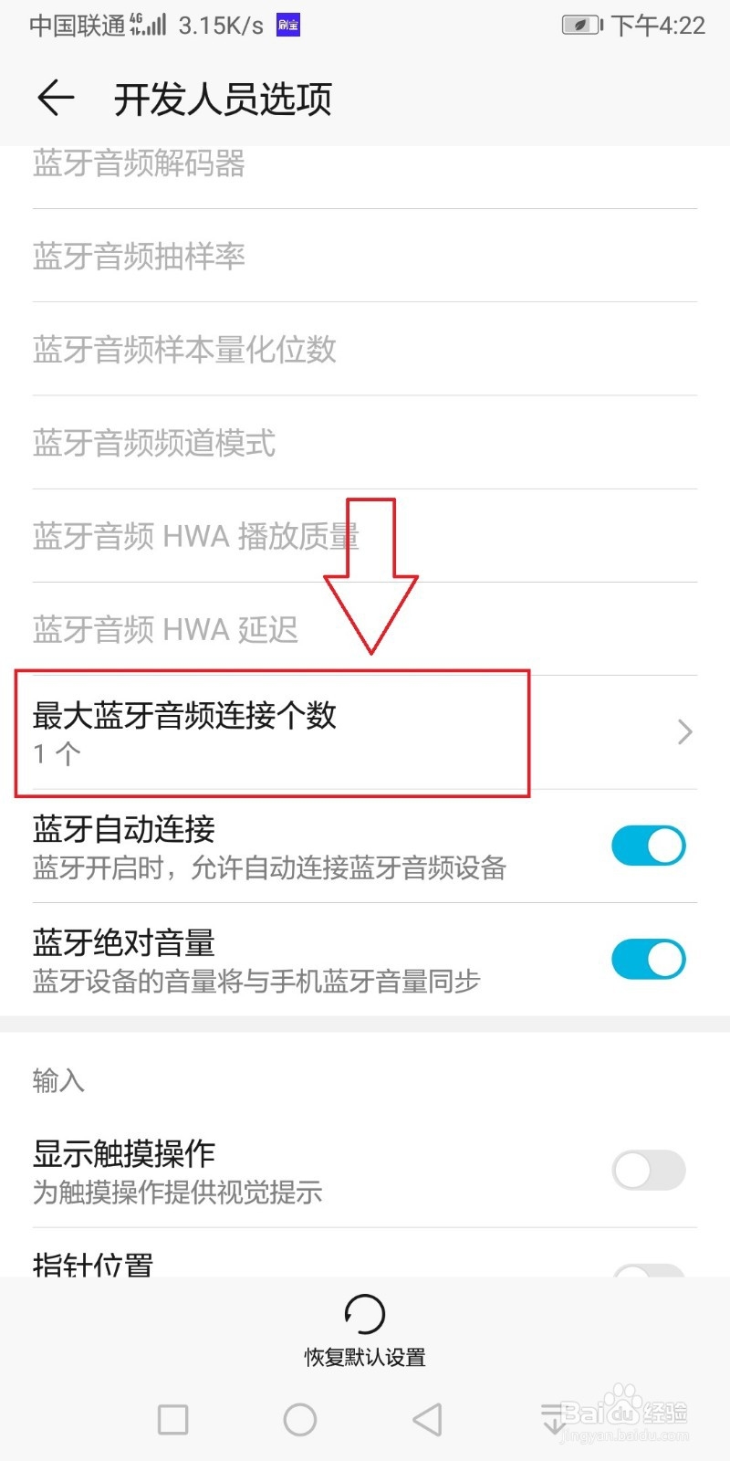730x1461 pixels.
Task: Tap the hide navigation bar arrow icon
Action: coord(553,1420)
